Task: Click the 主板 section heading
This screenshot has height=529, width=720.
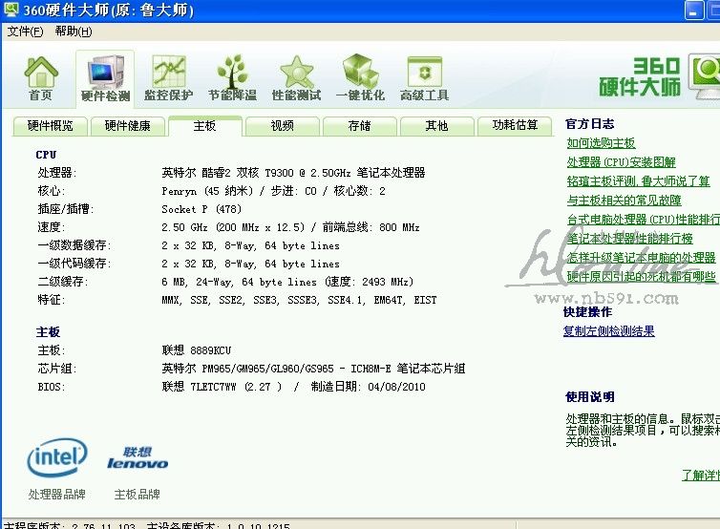Action: 48,332
